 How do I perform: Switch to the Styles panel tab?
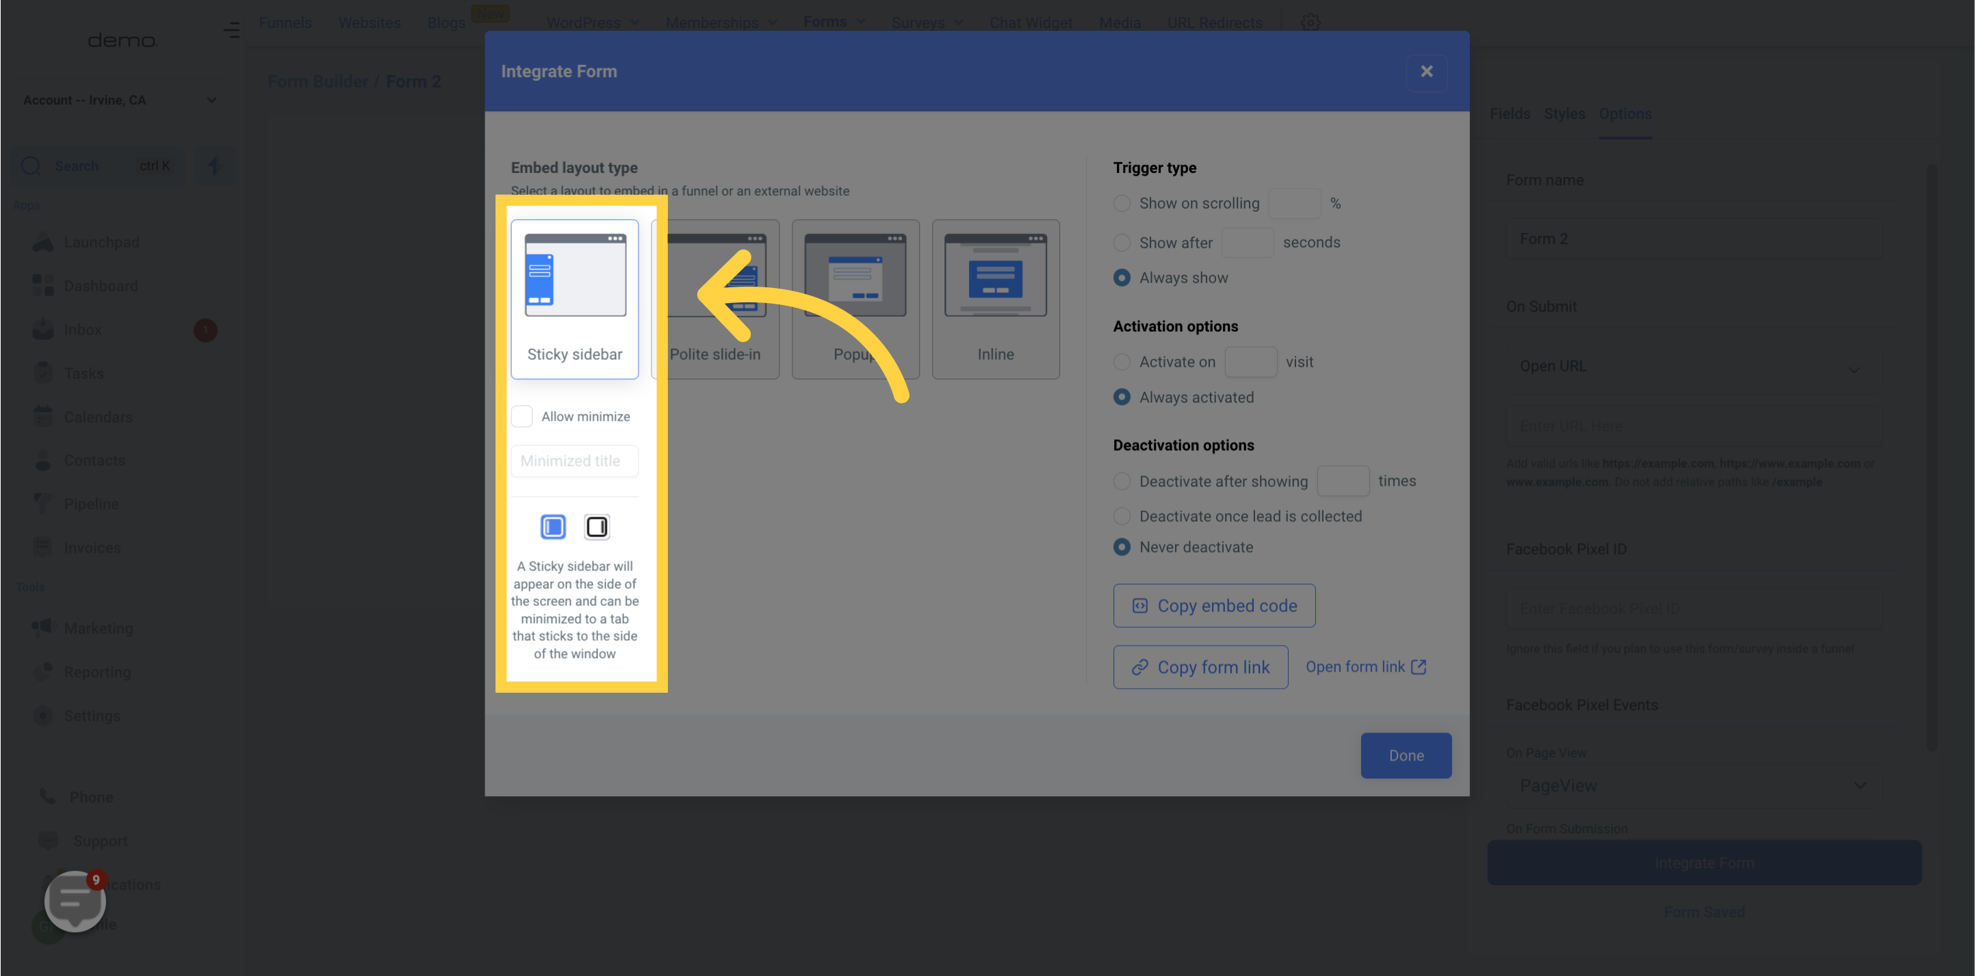pyautogui.click(x=1566, y=115)
